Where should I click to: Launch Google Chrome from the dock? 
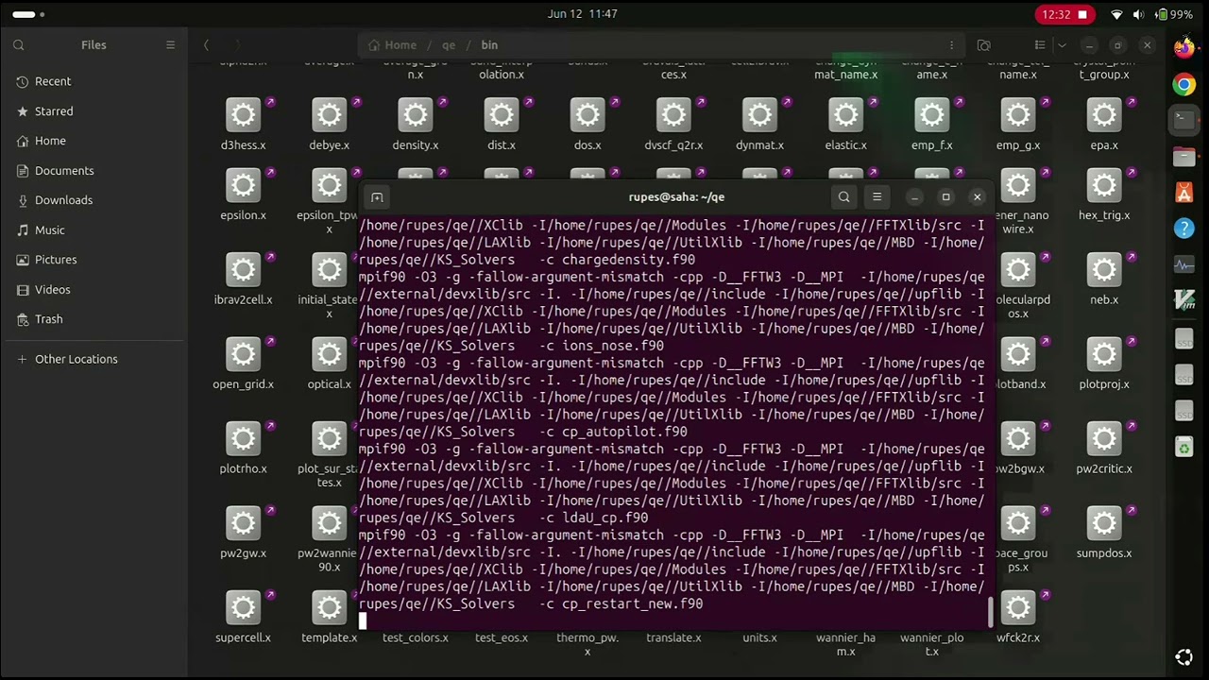[1183, 84]
